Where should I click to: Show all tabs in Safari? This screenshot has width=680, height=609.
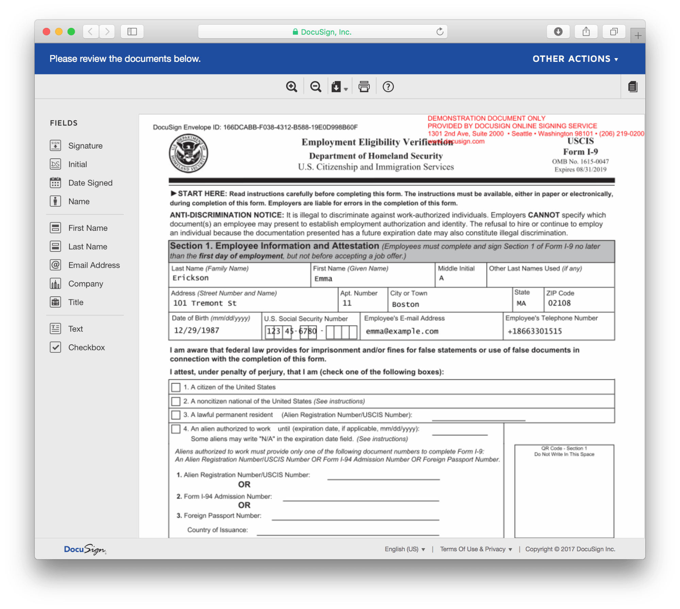pyautogui.click(x=614, y=32)
